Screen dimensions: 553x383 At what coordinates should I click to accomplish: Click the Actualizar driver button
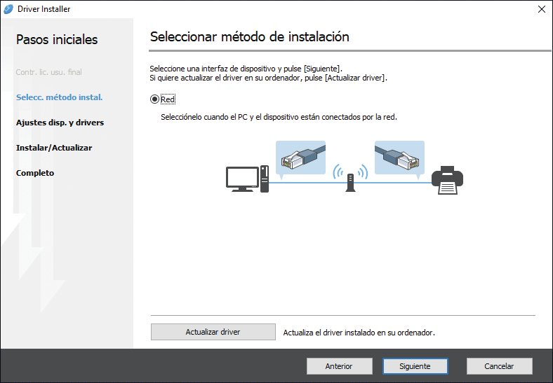(213, 332)
